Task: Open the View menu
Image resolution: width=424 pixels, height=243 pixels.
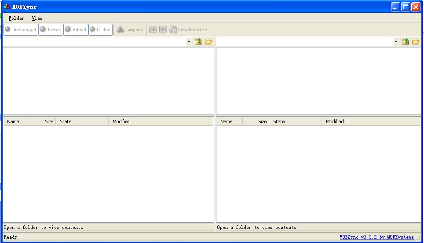Action: click(37, 18)
